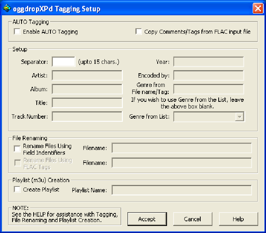Click the "Setup" group label
The image size is (266, 233).
pos(20,49)
